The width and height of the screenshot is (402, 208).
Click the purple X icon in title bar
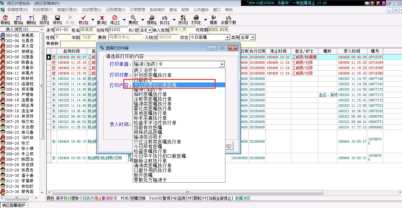384,3
